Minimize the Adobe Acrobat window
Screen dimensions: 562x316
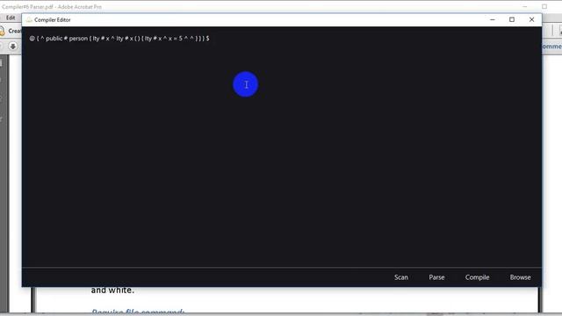point(525,6)
